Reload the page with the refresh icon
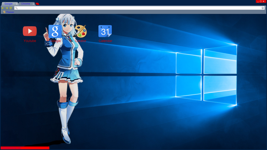267x150 pixels. coord(11,8)
